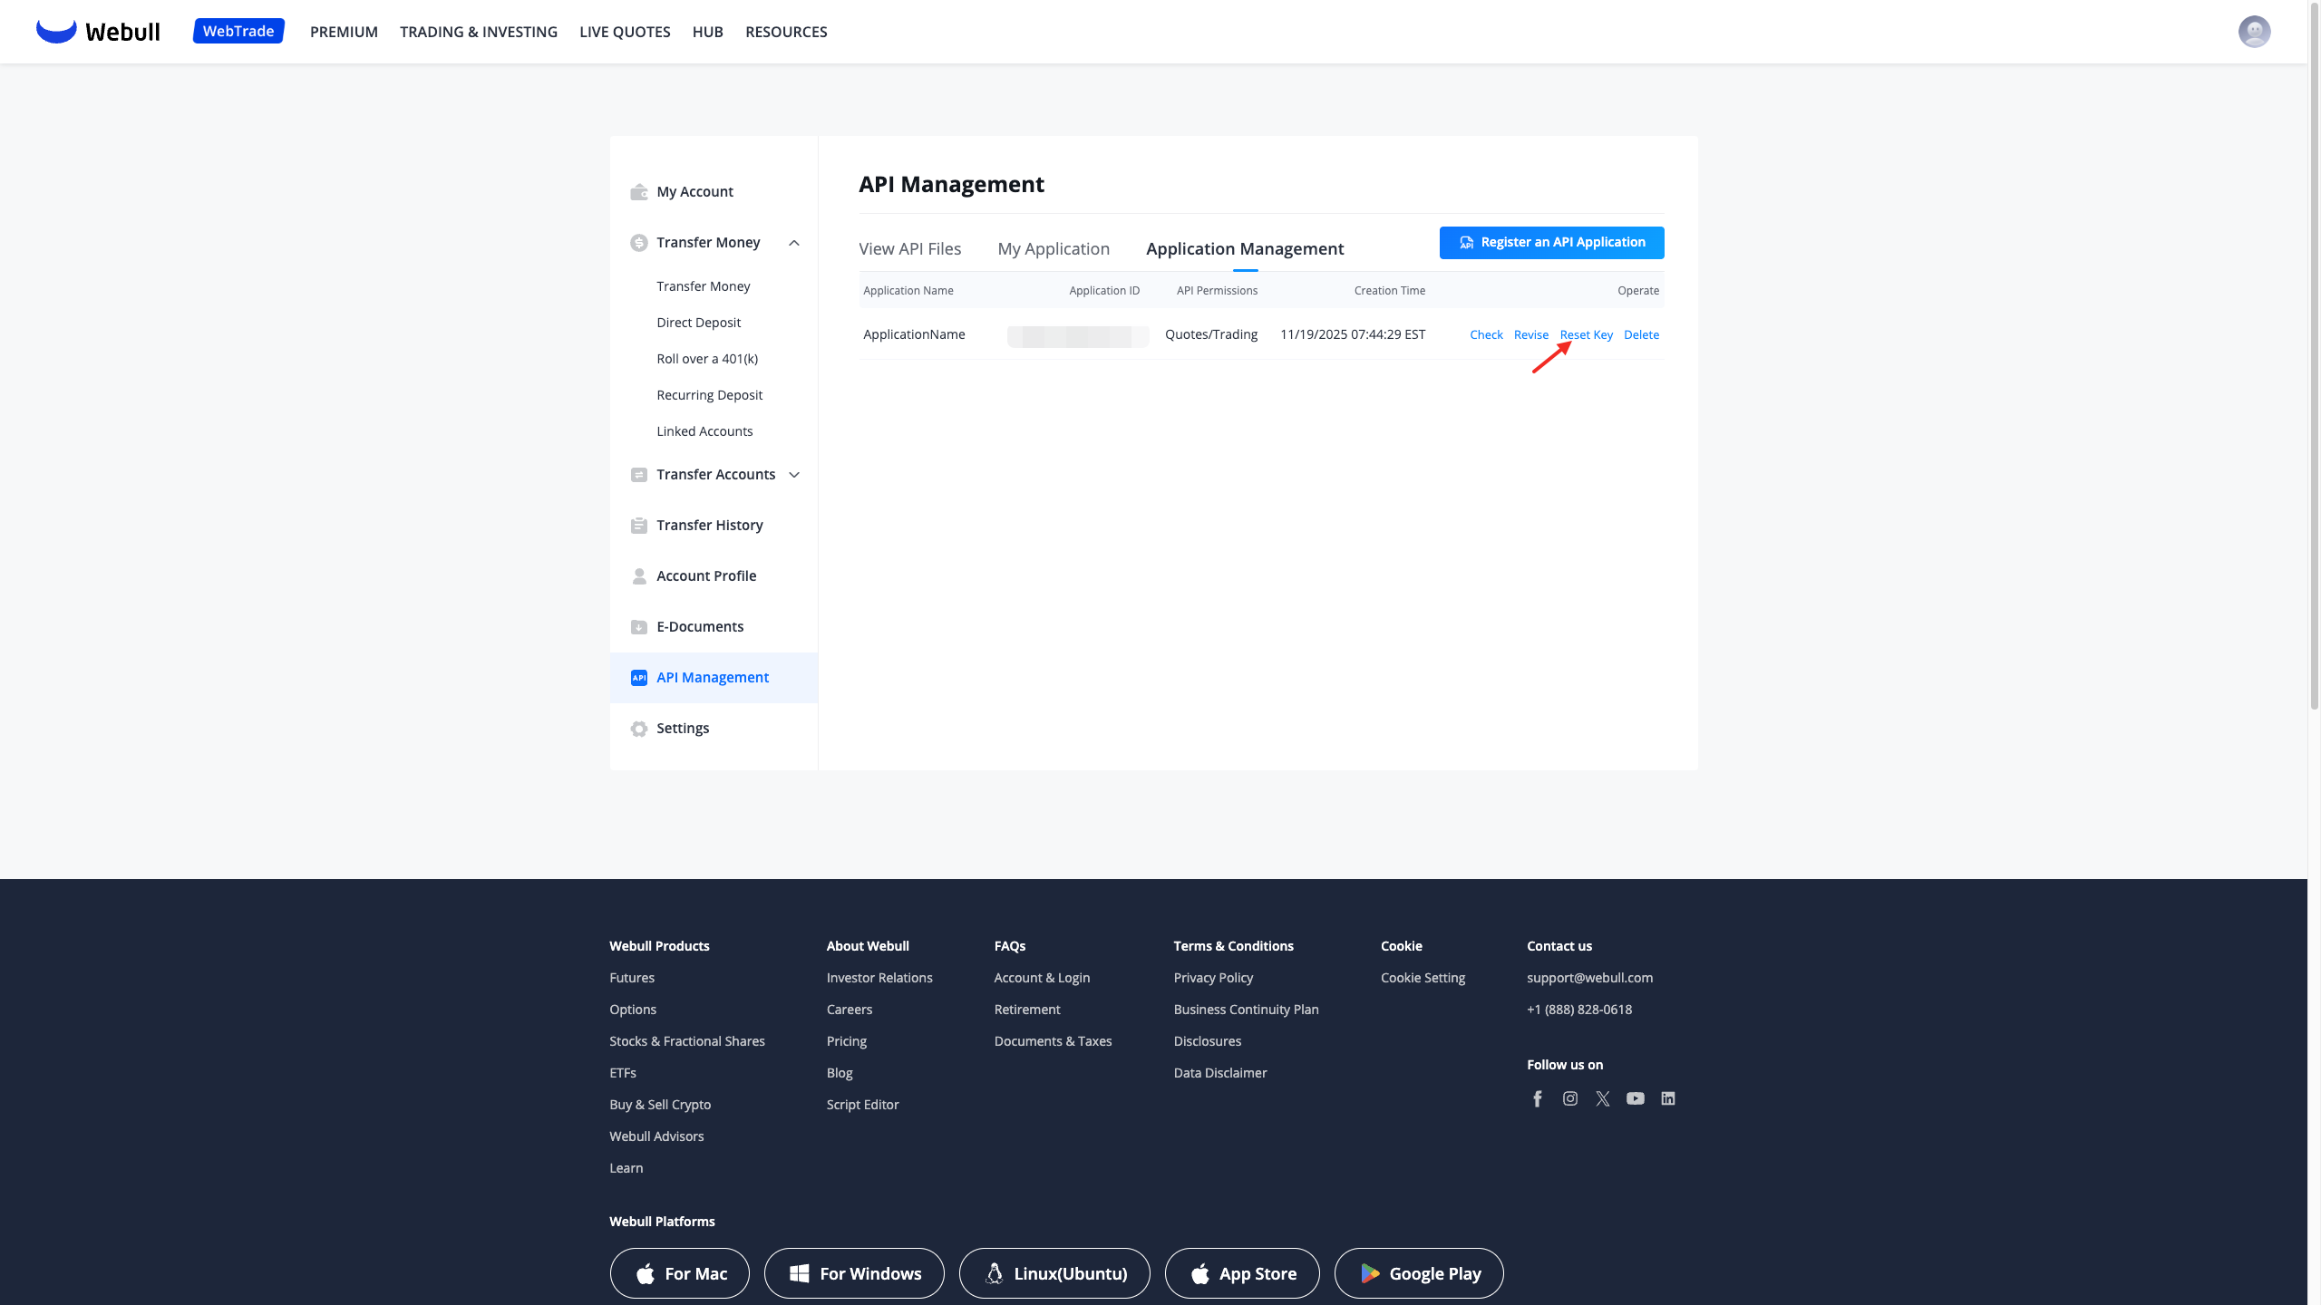Open the Webull YouTube icon
The width and height of the screenshot is (2321, 1305).
click(x=1635, y=1098)
